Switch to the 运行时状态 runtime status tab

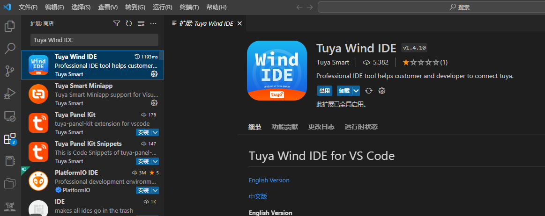click(361, 127)
